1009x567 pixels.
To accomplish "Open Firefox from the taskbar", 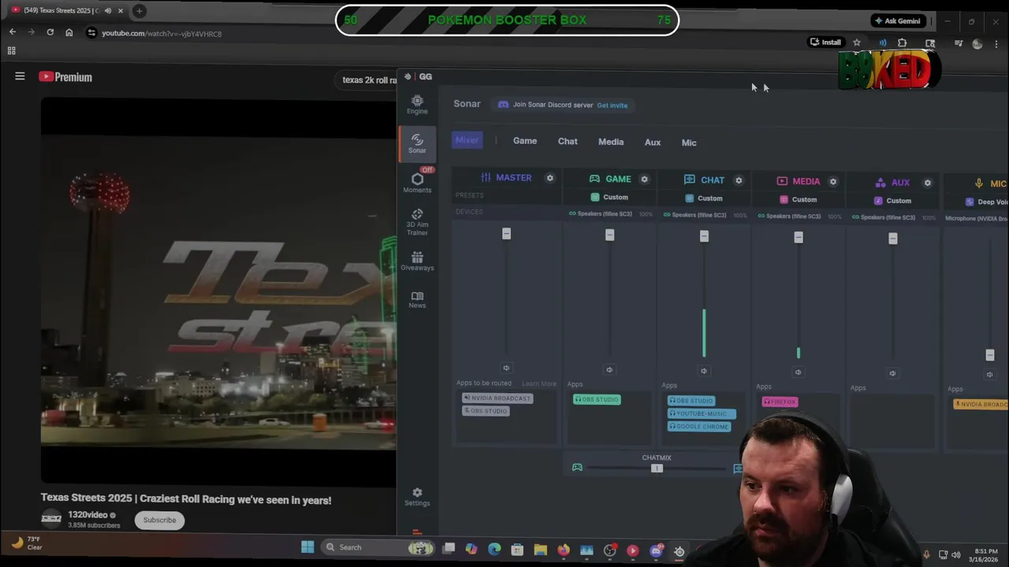I will coord(564,550).
